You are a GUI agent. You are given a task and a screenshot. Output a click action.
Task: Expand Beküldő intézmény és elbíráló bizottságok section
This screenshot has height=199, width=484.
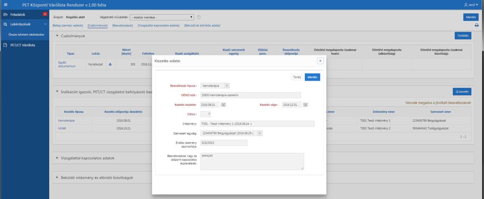pyautogui.click(x=57, y=177)
